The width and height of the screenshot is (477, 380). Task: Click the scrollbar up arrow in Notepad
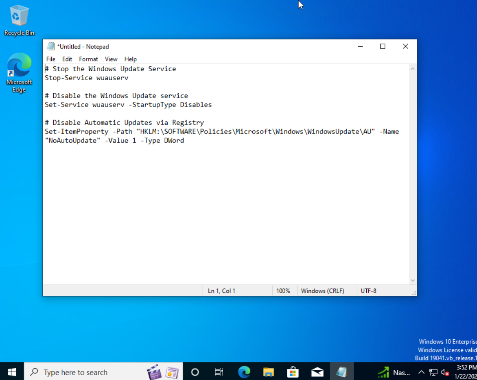coord(413,69)
